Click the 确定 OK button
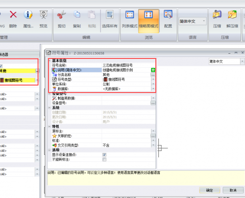245x198 pixels. tap(209, 190)
